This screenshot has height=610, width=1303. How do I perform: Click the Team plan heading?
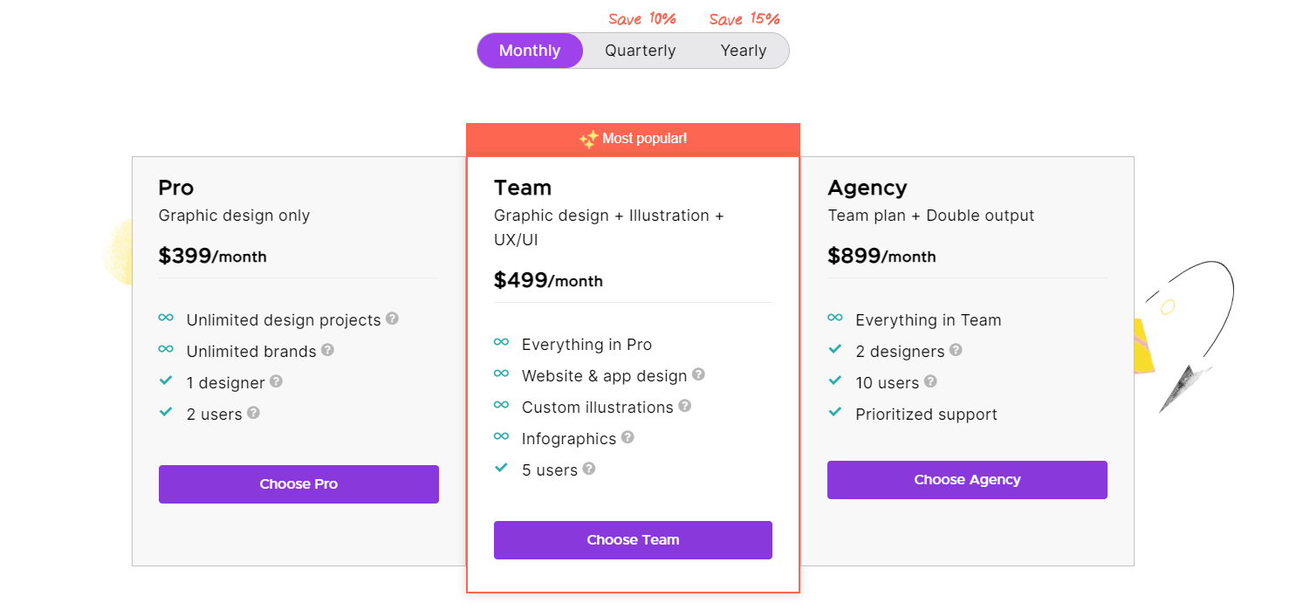[x=523, y=188]
